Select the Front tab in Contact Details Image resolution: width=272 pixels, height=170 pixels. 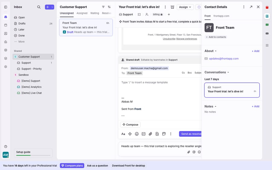207,16
